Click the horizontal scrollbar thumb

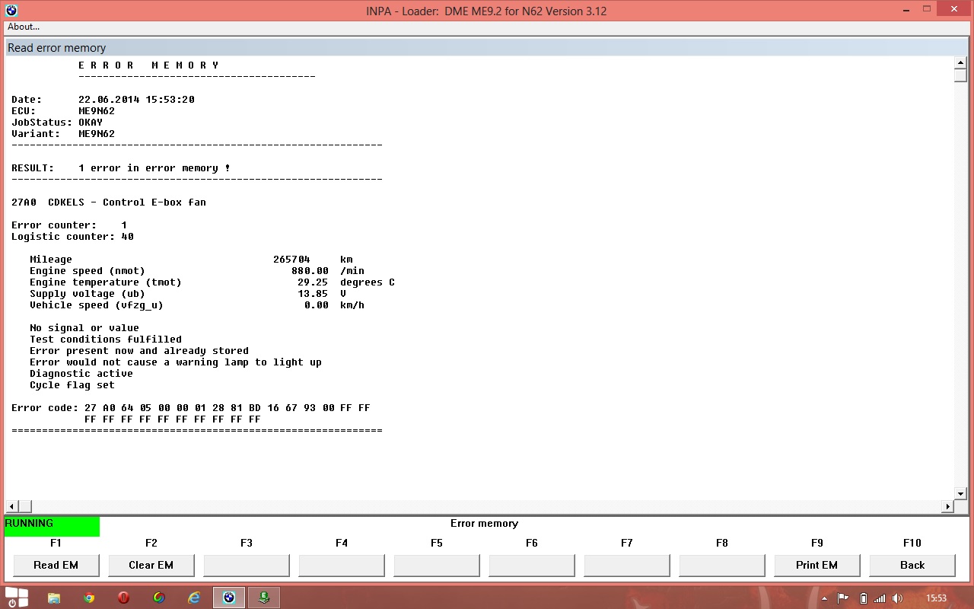[x=25, y=506]
